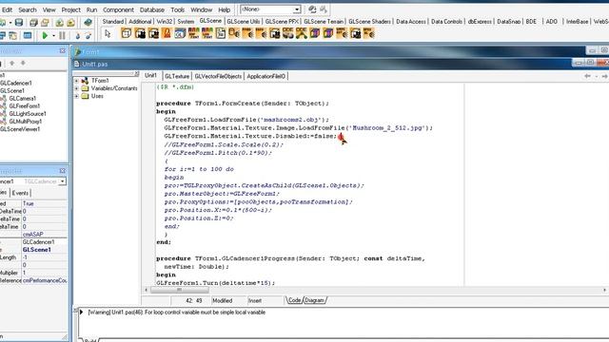
Task: Click the Save All toolbar icon
Action: coord(33,23)
